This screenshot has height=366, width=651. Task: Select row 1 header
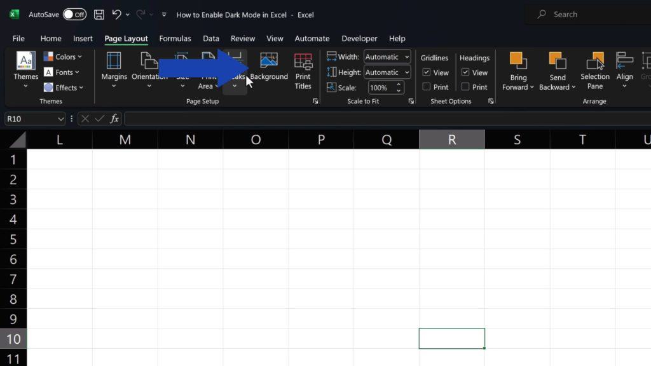(x=13, y=159)
